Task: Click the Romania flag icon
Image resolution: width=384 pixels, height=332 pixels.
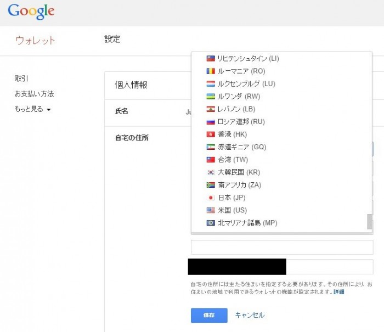Action: (x=210, y=71)
